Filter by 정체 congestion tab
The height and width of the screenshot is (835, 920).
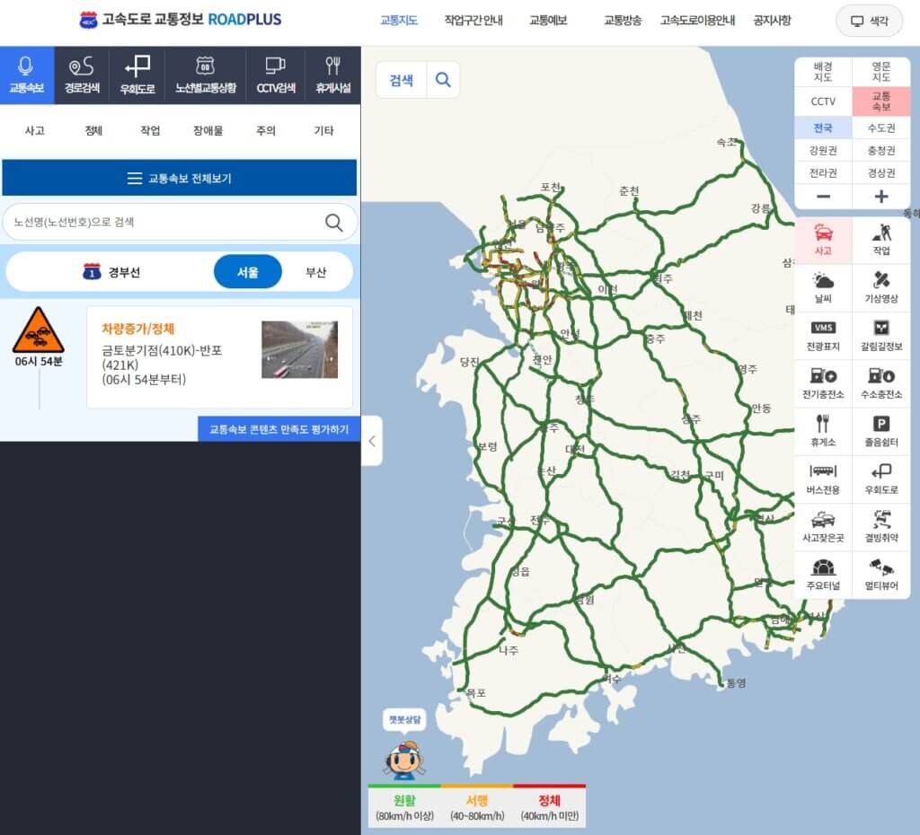[93, 130]
